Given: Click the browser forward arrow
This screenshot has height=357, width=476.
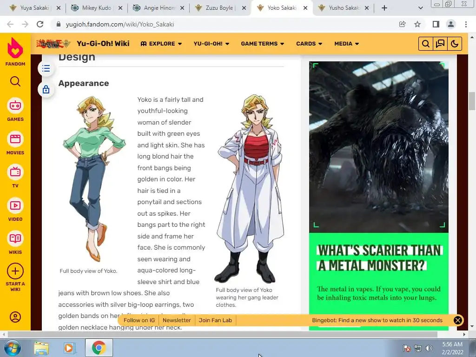Looking at the screenshot, I should click(25, 24).
